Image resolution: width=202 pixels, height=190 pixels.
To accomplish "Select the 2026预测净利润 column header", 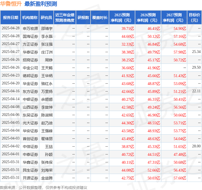I will click(x=148, y=18).
